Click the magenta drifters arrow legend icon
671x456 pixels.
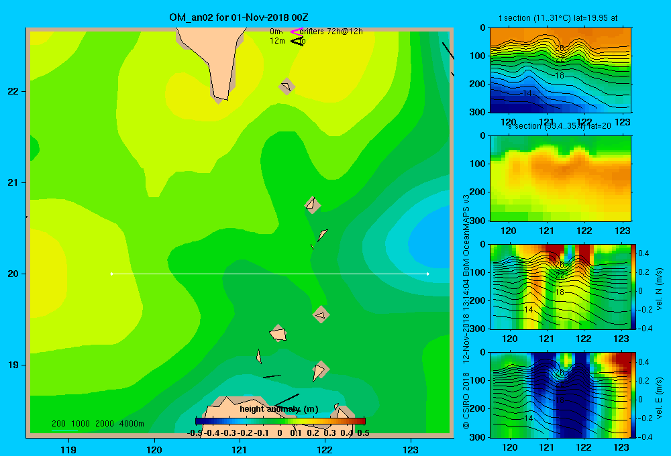(297, 32)
